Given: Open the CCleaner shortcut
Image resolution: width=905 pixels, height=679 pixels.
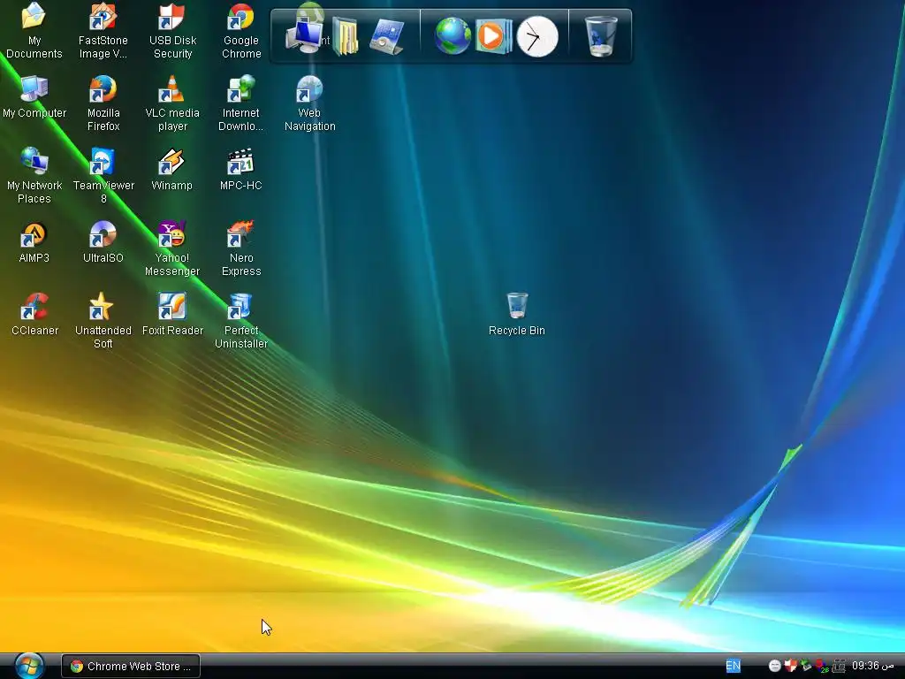Looking at the screenshot, I should pyautogui.click(x=34, y=314).
